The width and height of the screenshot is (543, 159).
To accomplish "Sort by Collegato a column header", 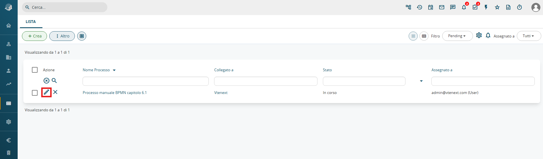I will pyautogui.click(x=224, y=70).
